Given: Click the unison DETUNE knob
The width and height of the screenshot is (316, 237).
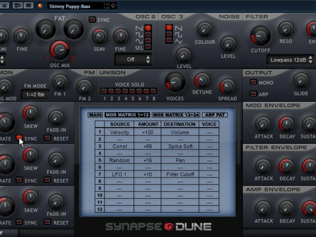Looking at the screenshot, I should (x=202, y=80).
